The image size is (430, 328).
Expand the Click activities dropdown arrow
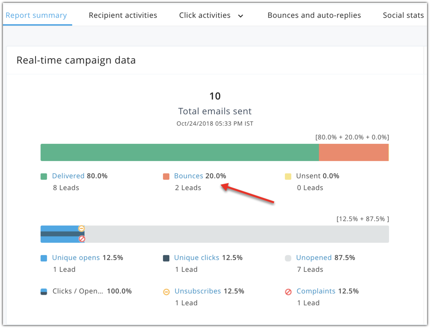(x=240, y=16)
